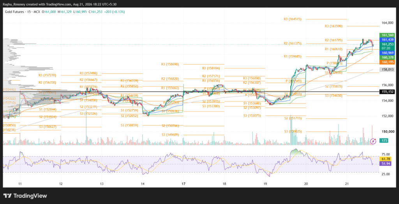Select the R3 (158184) pivot label
The width and height of the screenshot is (399, 204).
click(211, 68)
